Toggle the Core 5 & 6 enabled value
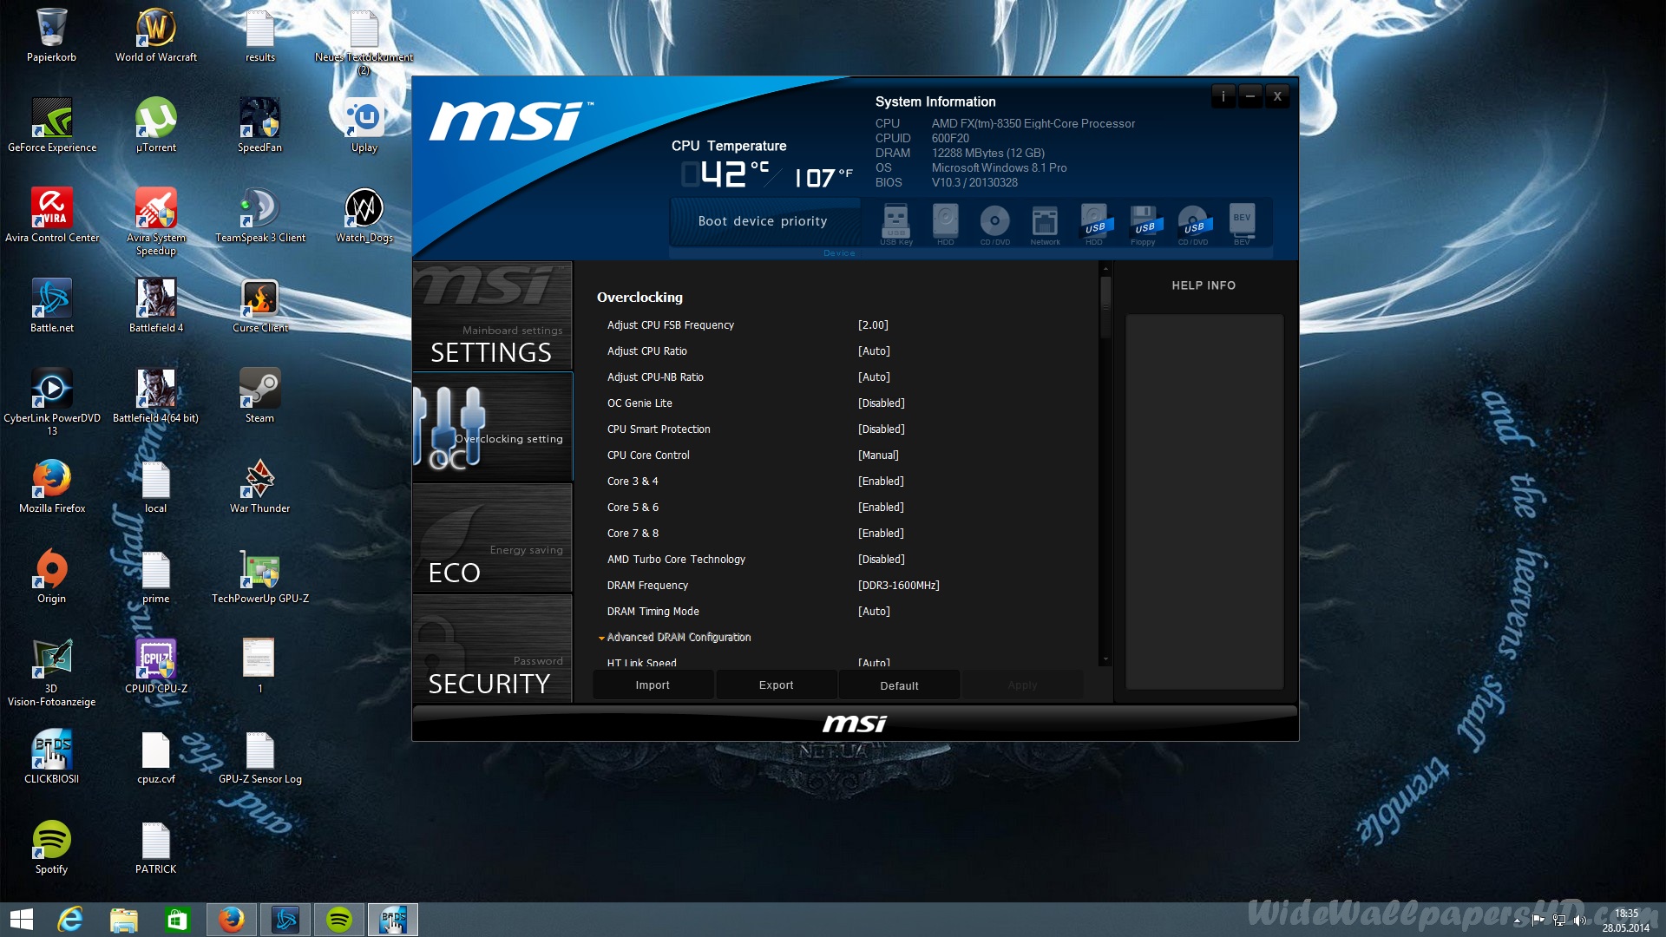Image resolution: width=1666 pixels, height=937 pixels. [x=881, y=508]
